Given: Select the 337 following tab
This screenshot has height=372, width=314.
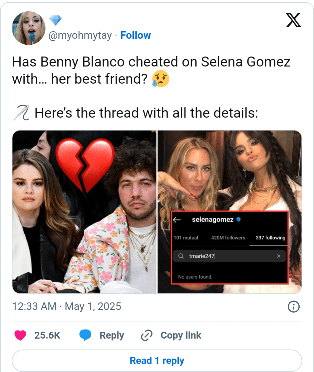Looking at the screenshot, I should coord(270,238).
